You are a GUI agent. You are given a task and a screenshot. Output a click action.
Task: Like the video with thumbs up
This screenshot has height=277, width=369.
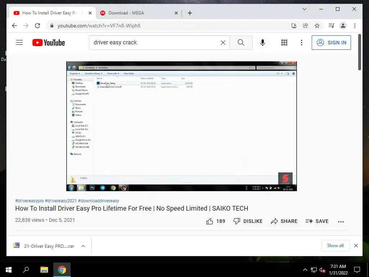coord(210,221)
